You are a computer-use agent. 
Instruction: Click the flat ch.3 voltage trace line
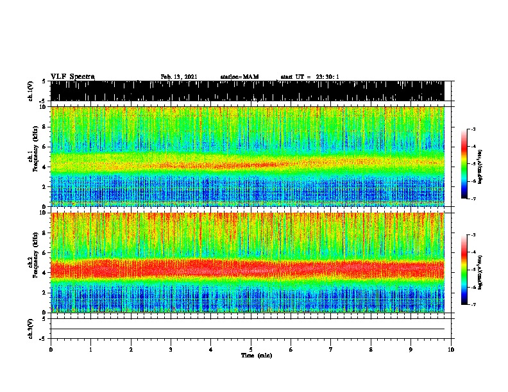[247, 329]
